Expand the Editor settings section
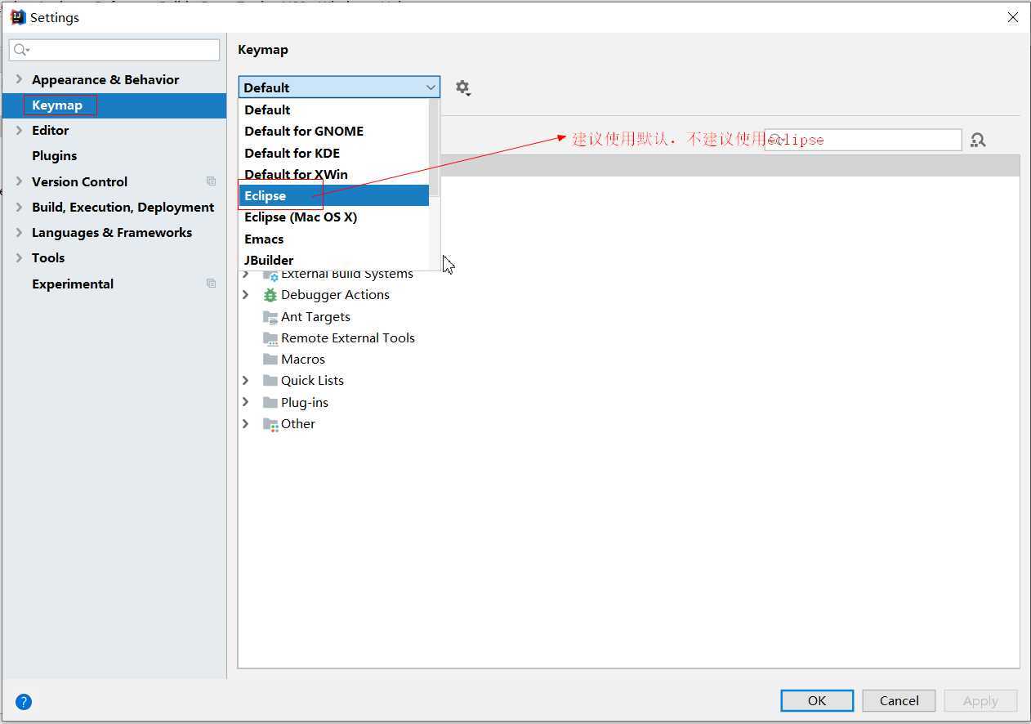1031x724 pixels. point(19,130)
